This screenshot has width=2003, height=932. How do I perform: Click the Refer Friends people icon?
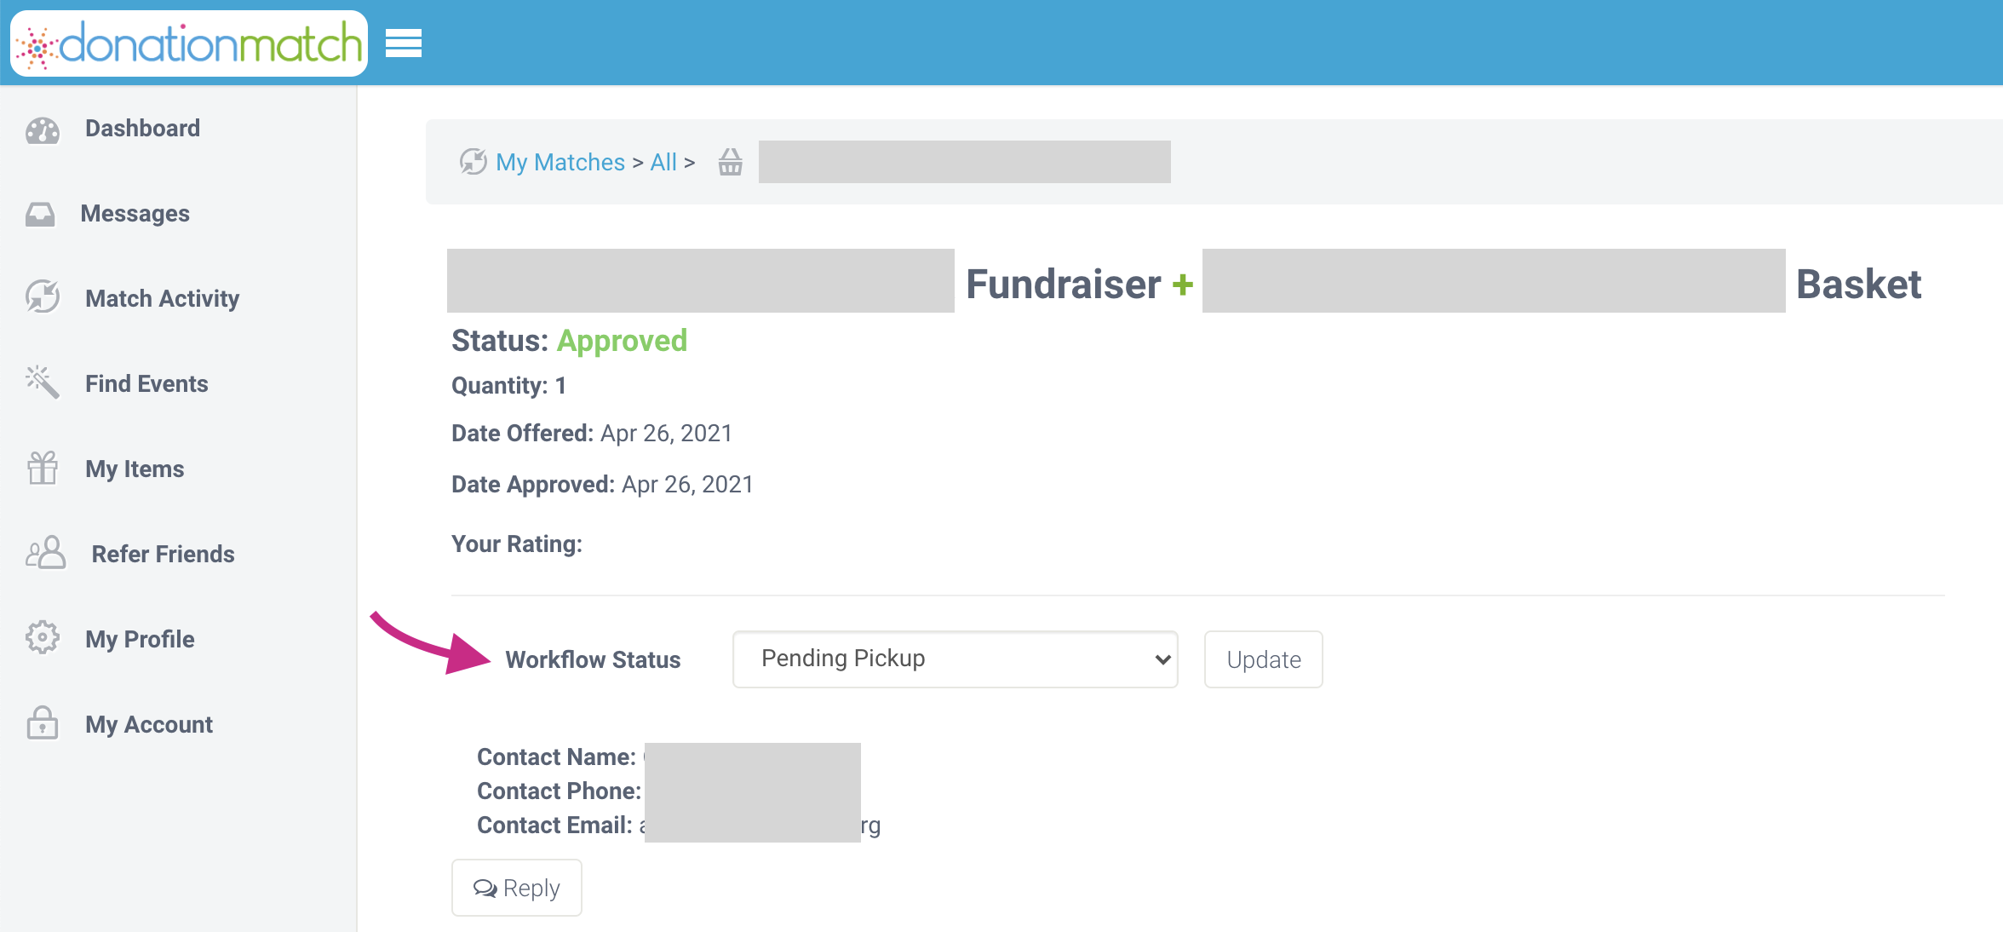tap(45, 553)
